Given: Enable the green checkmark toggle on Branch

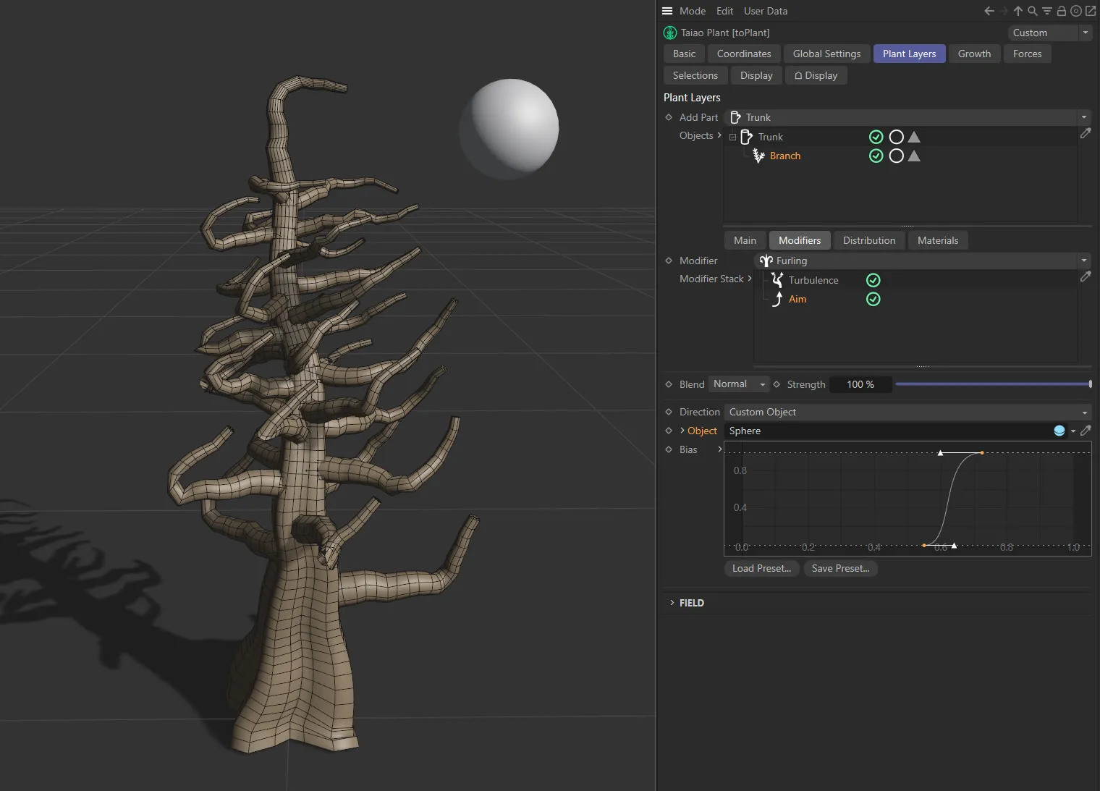Looking at the screenshot, I should click(x=876, y=156).
